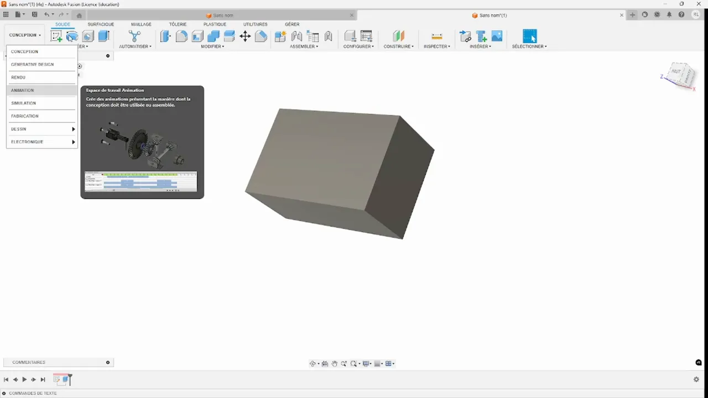Expand the INSÉRER dropdown menu
The height and width of the screenshot is (398, 708).
[480, 46]
